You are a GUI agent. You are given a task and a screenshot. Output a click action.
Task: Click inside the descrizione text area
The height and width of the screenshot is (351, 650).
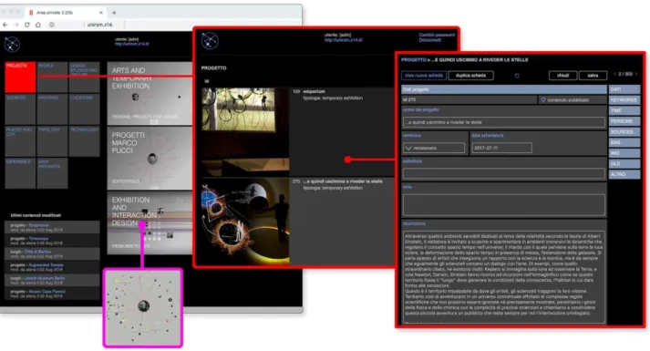pos(503,277)
